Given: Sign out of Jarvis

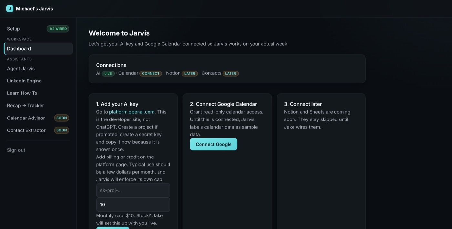Looking at the screenshot, I should tap(16, 150).
